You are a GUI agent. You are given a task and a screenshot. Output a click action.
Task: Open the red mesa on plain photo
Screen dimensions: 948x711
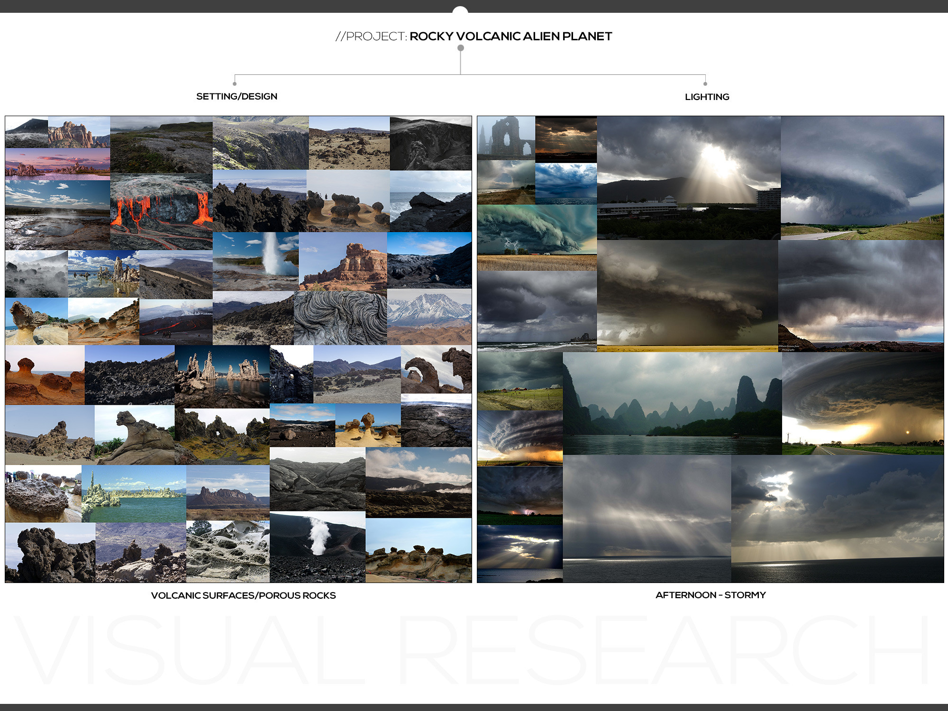coord(228,493)
